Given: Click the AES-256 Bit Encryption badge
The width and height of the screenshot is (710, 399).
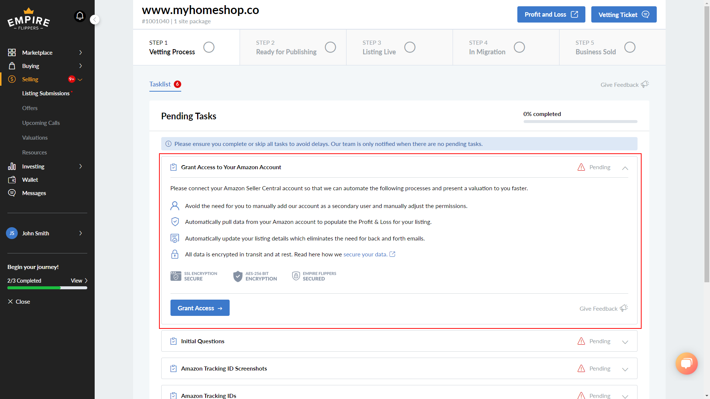Looking at the screenshot, I should tap(255, 276).
